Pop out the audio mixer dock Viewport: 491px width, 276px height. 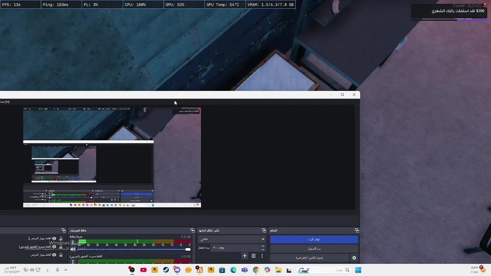[x=192, y=230]
